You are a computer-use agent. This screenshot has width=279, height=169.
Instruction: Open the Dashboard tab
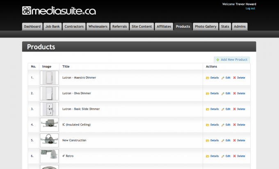(32, 27)
